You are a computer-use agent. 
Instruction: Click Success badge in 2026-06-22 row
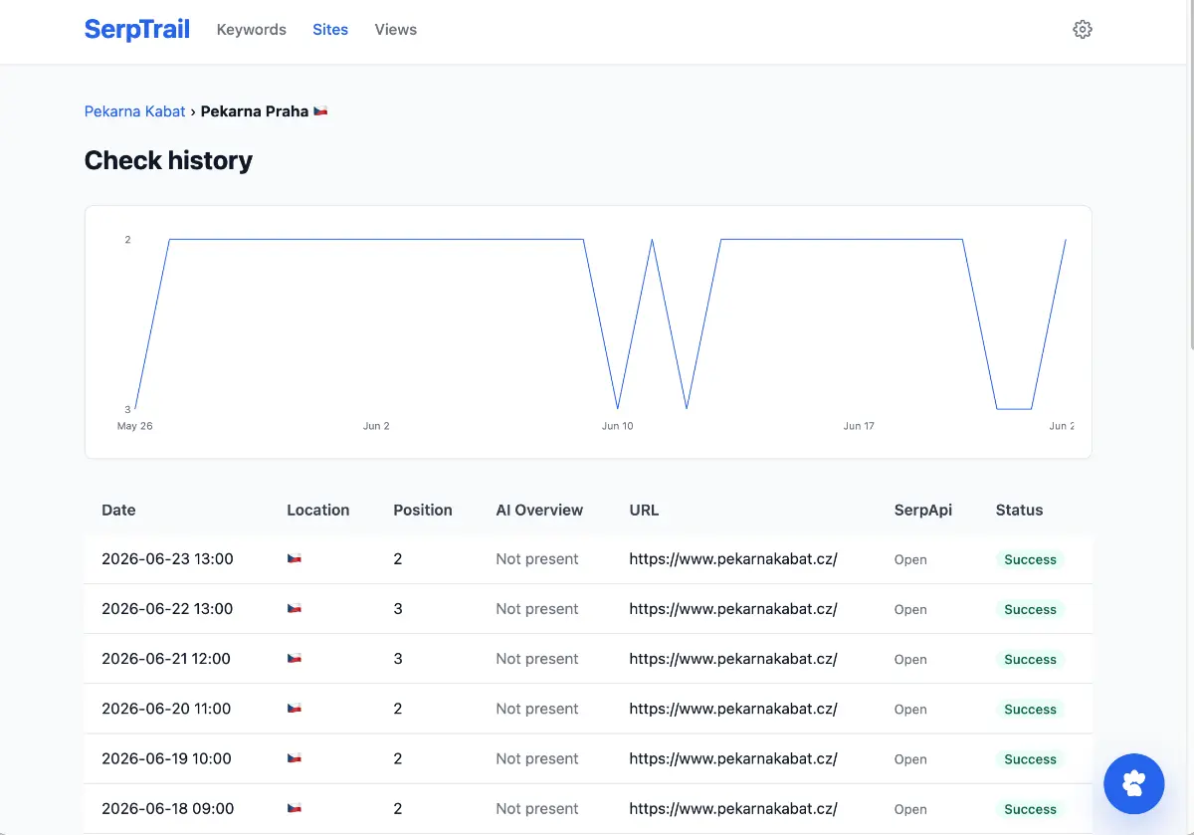pos(1030,609)
